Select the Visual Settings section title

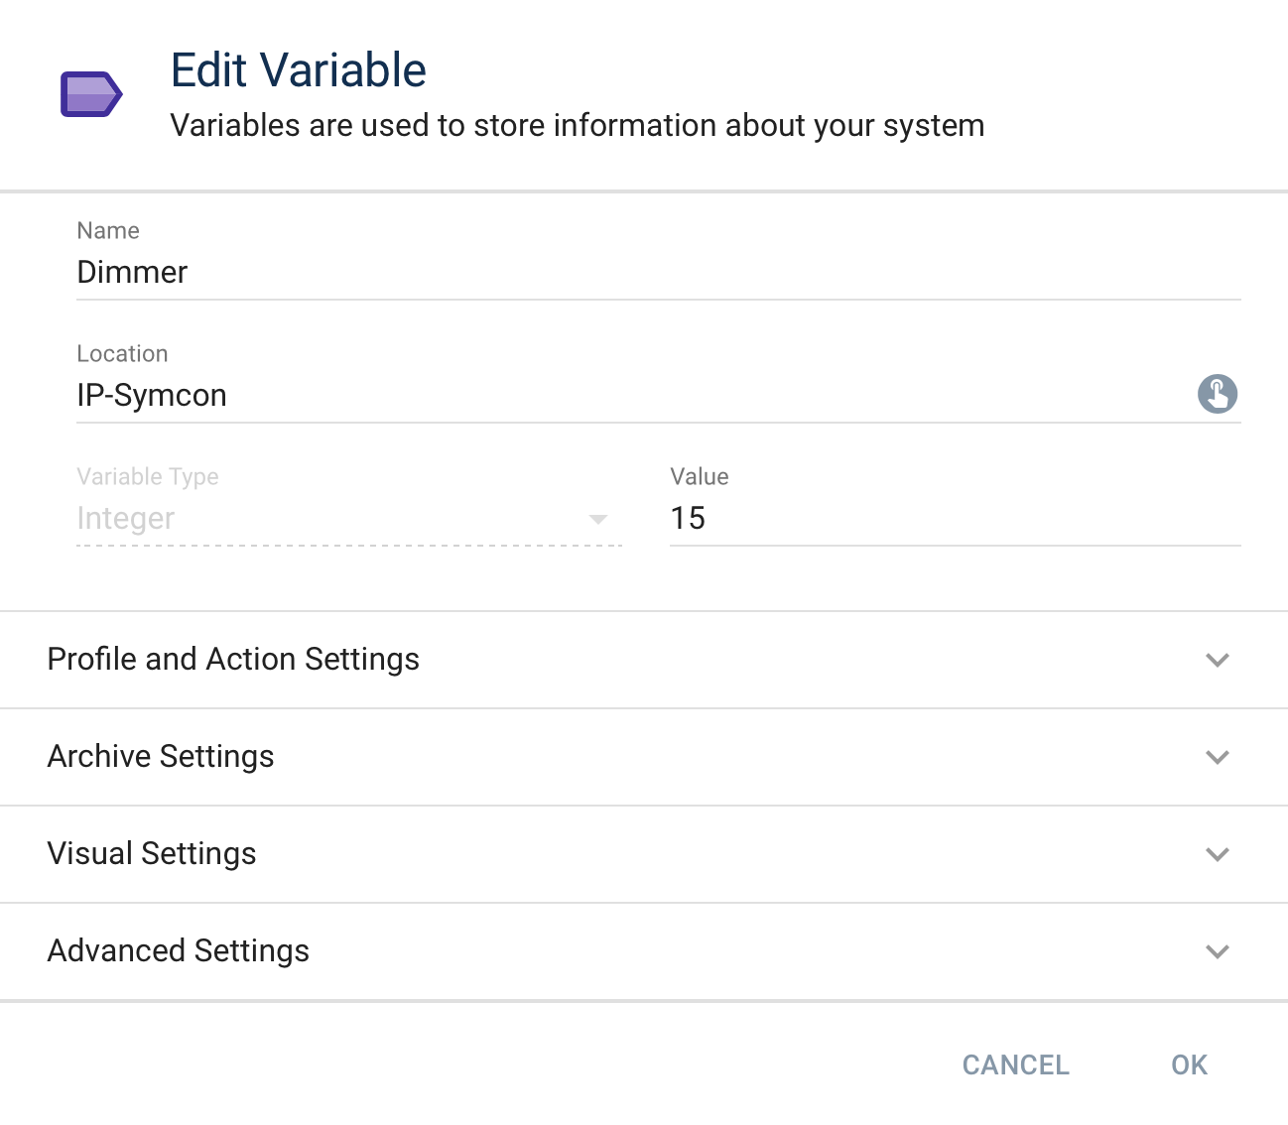click(x=152, y=854)
